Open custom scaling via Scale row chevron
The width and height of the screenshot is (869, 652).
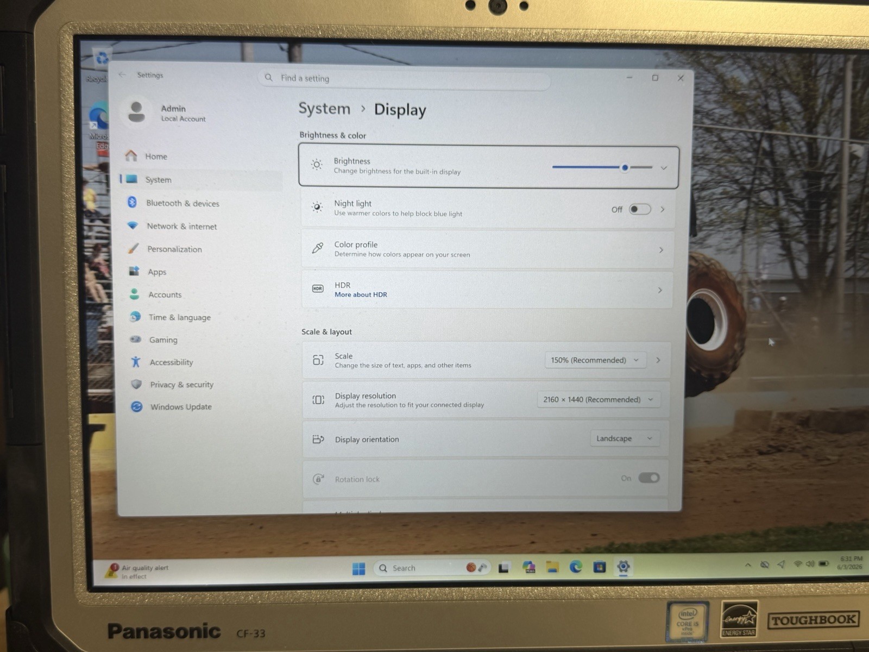click(658, 360)
